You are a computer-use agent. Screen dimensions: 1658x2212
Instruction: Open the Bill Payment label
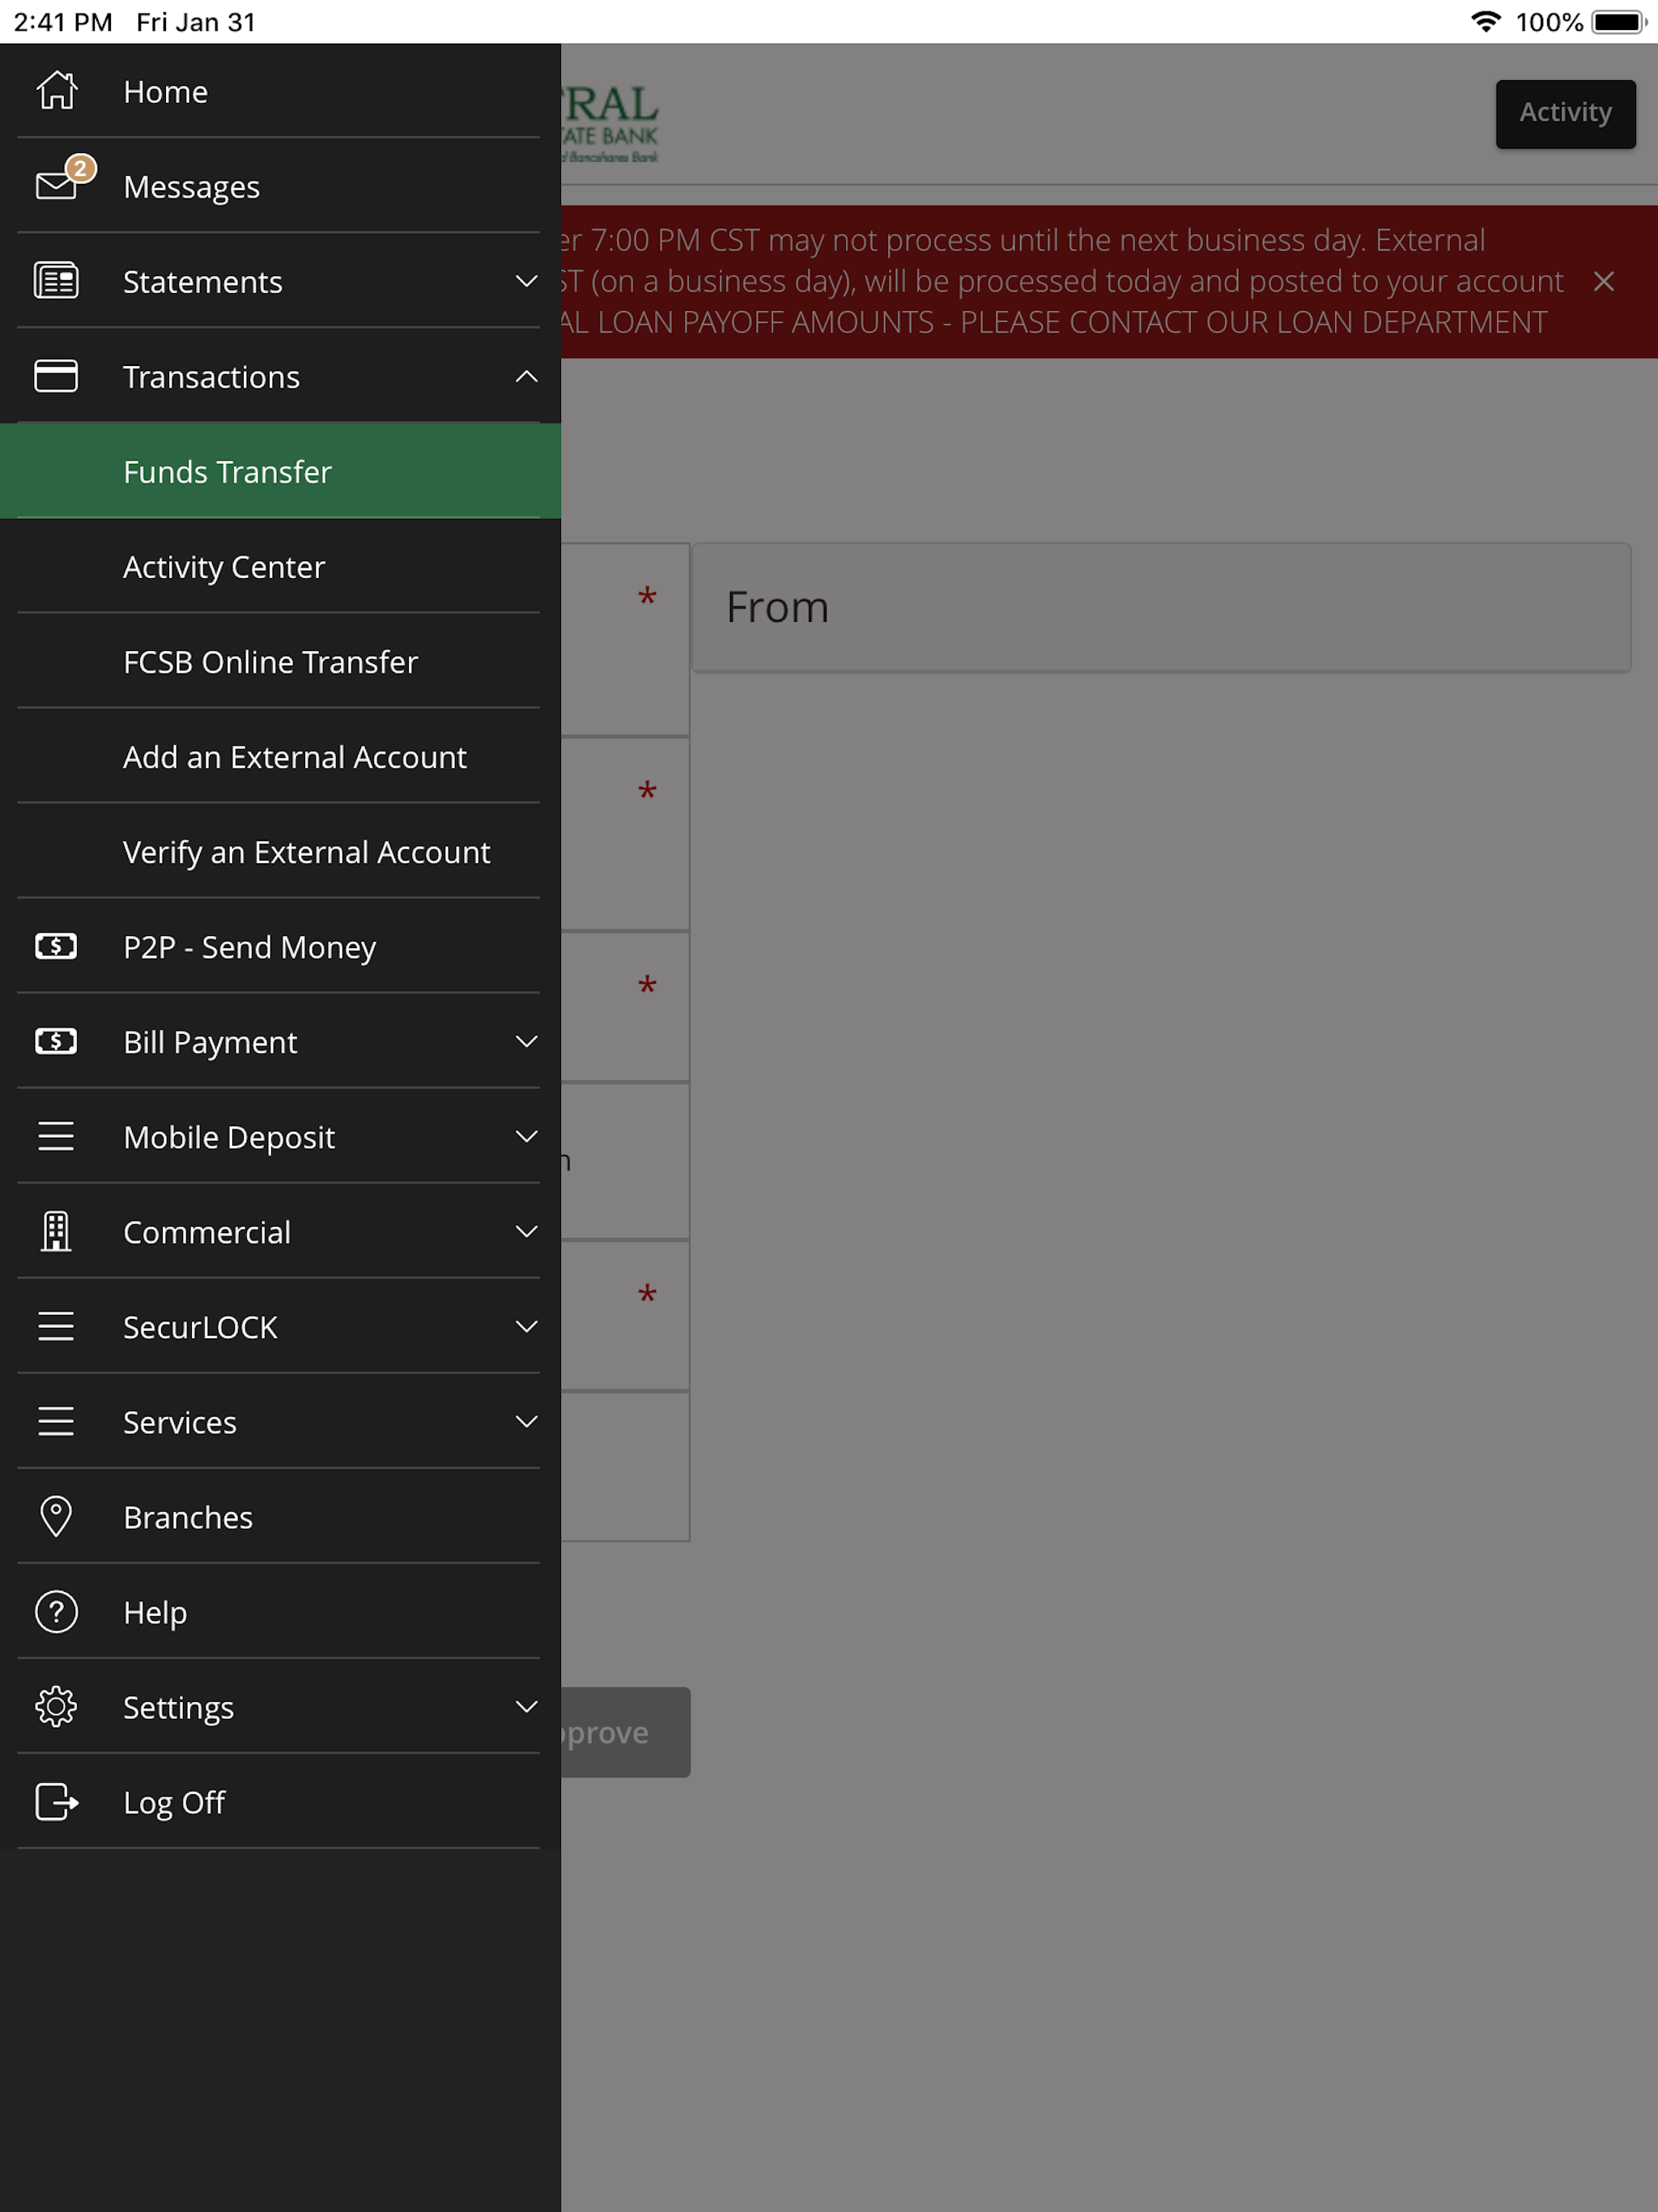[x=210, y=1042]
